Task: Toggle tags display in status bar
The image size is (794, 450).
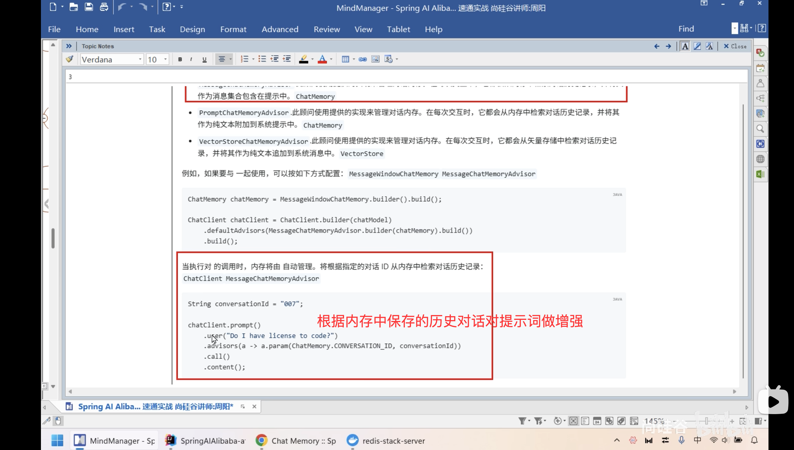Action: pyautogui.click(x=621, y=421)
